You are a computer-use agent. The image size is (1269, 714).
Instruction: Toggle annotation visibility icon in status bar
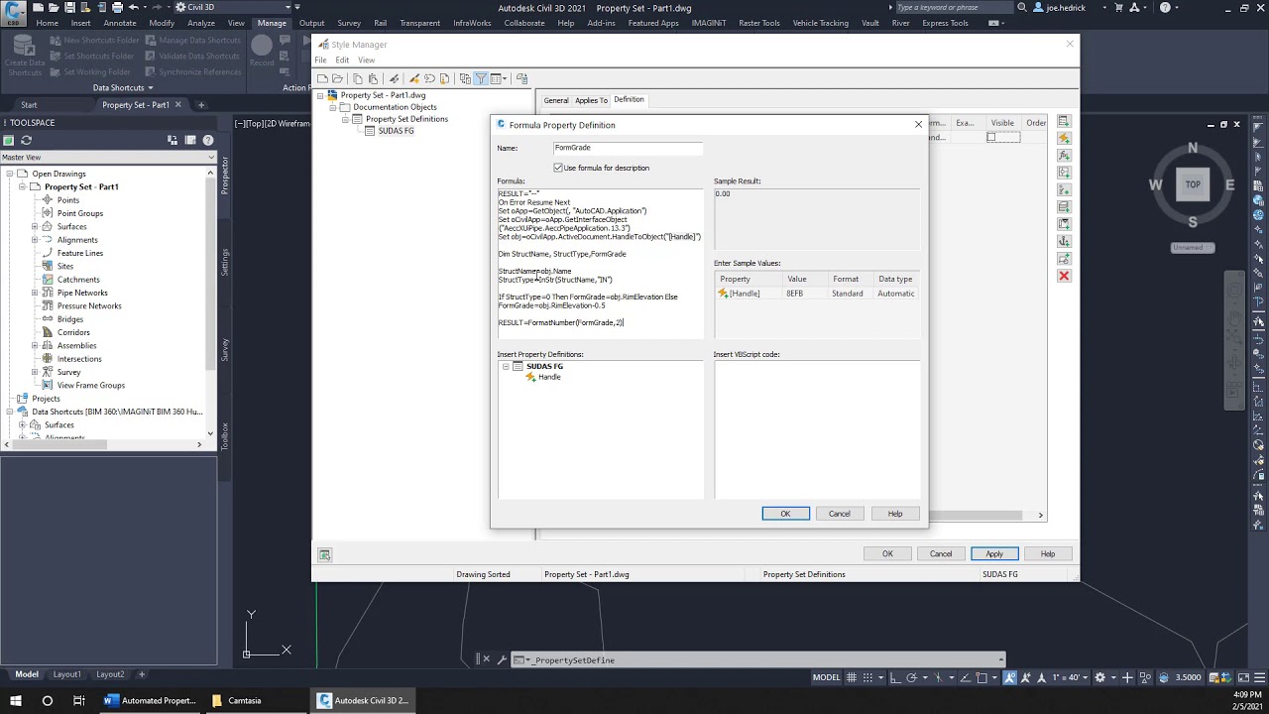click(x=1011, y=677)
